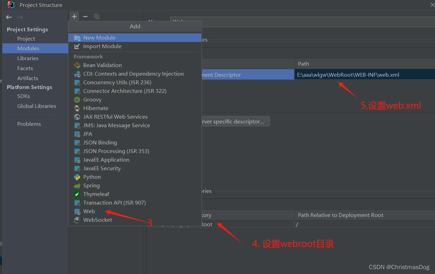Choose Import Module from the Add menu

pyautogui.click(x=102, y=46)
